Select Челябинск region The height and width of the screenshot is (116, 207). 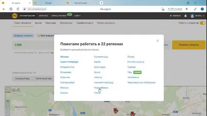pos(133,77)
